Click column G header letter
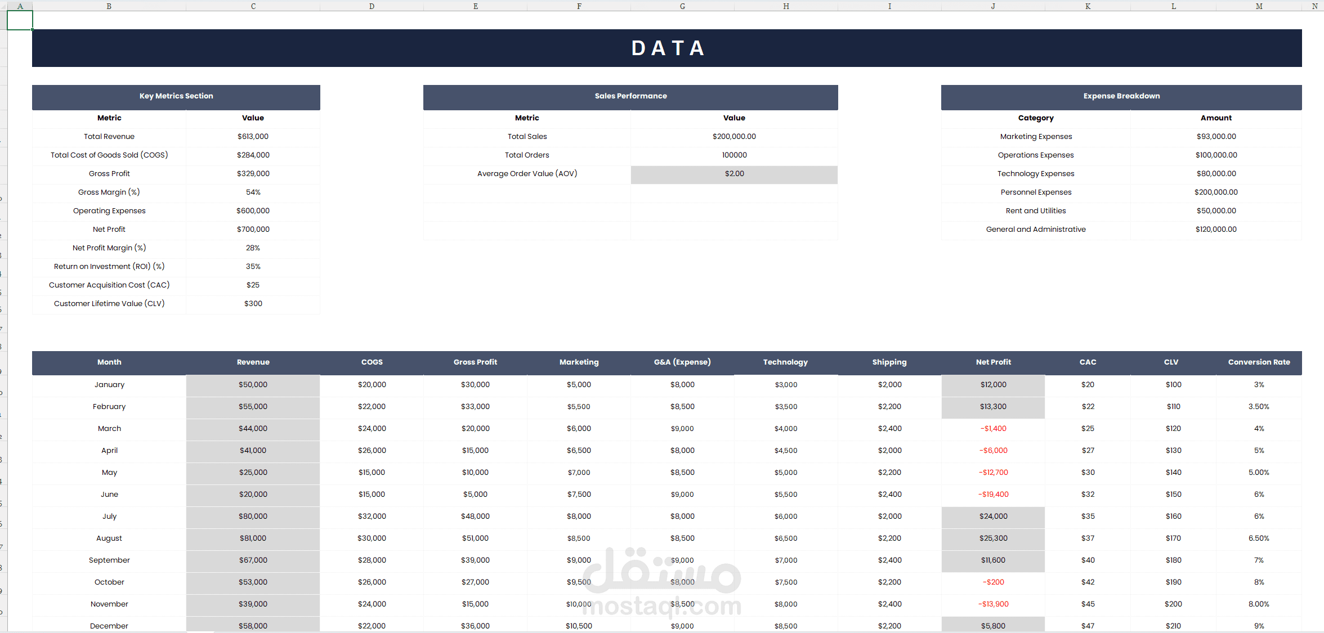The image size is (1324, 633). pos(682,6)
